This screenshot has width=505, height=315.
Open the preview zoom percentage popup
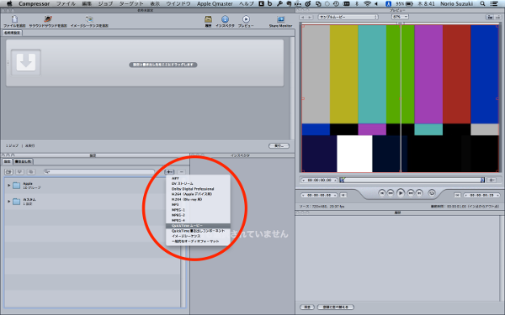click(400, 17)
